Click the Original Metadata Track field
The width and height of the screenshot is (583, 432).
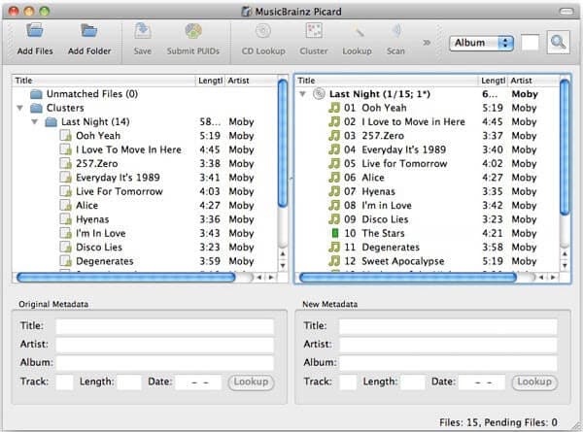[64, 382]
